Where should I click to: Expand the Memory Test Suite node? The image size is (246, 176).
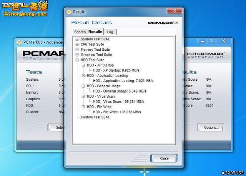(77, 50)
